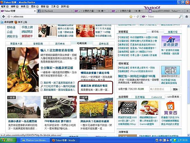Click the page scrollbar up arrow
The height and width of the screenshot is (143, 190).
click(188, 26)
